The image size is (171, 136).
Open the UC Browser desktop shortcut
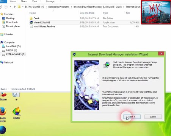[16, 113]
